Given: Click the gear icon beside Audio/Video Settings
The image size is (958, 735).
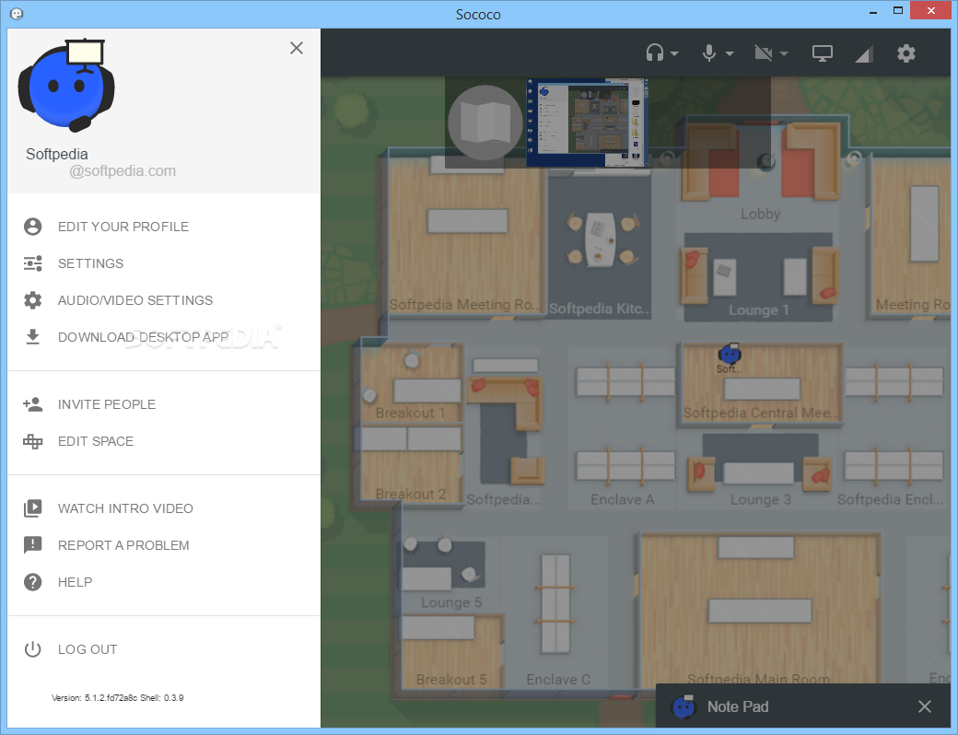Looking at the screenshot, I should [x=33, y=300].
